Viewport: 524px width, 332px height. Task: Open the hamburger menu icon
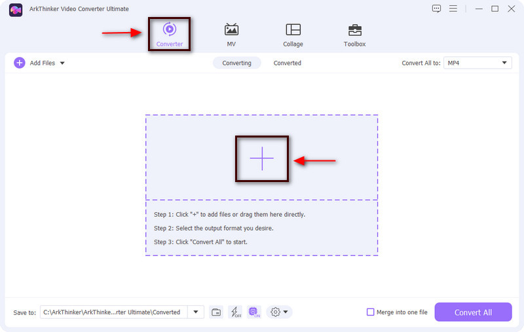pyautogui.click(x=453, y=9)
